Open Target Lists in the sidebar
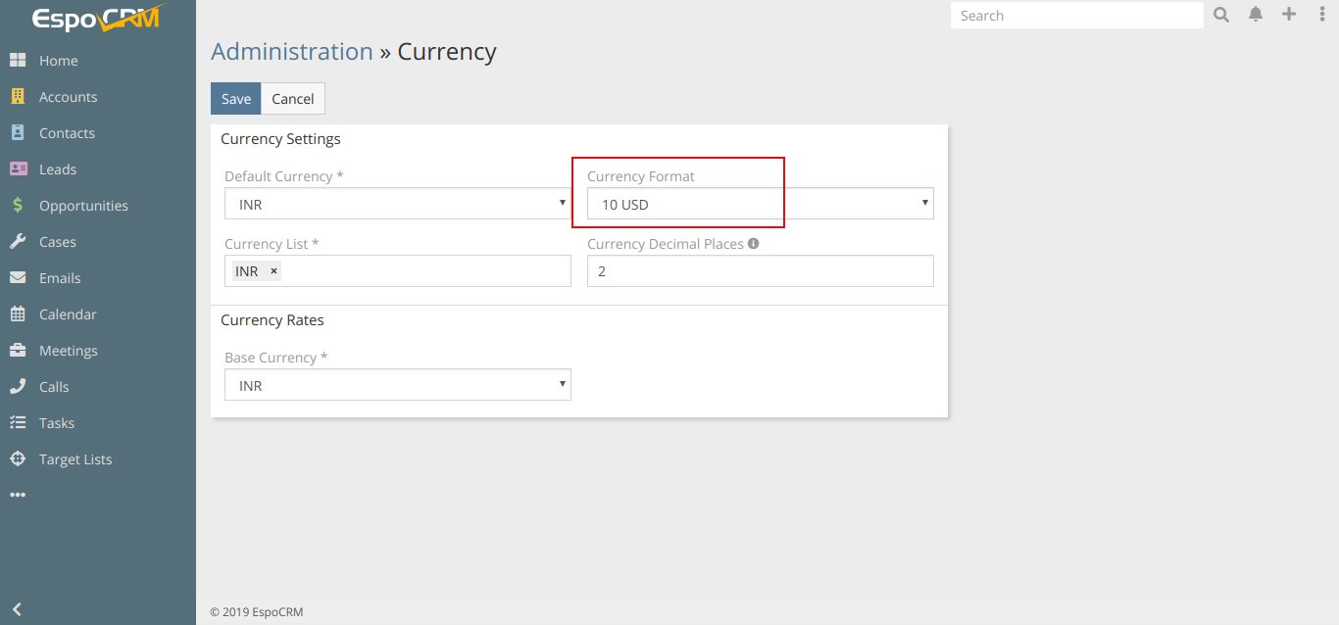Viewport: 1339px width, 625px height. pyautogui.click(x=75, y=459)
